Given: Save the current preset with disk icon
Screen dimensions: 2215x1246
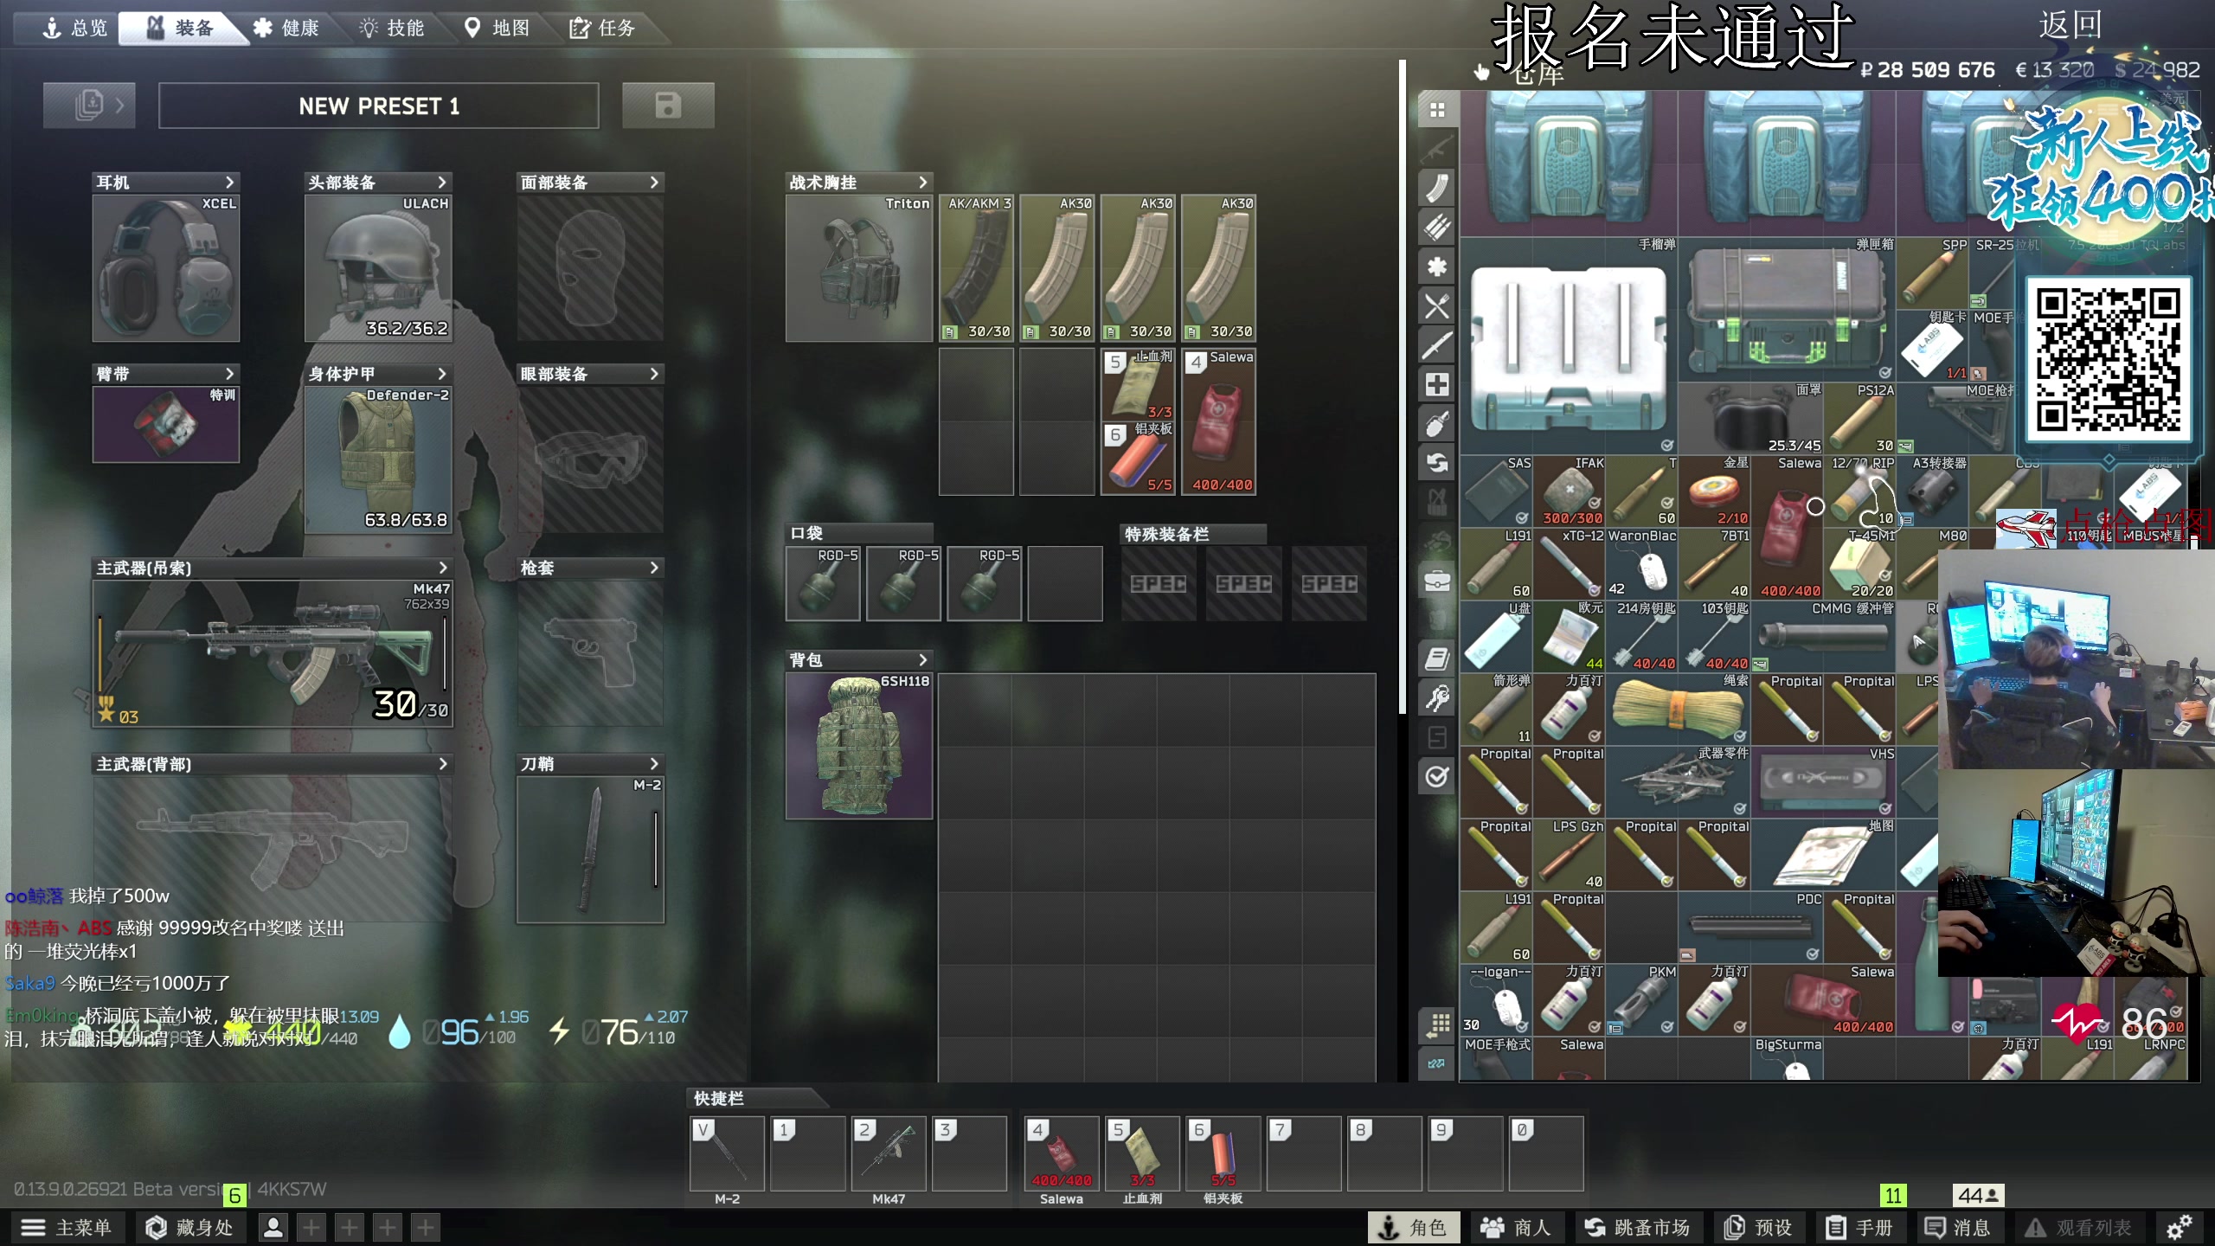Looking at the screenshot, I should click(x=668, y=106).
